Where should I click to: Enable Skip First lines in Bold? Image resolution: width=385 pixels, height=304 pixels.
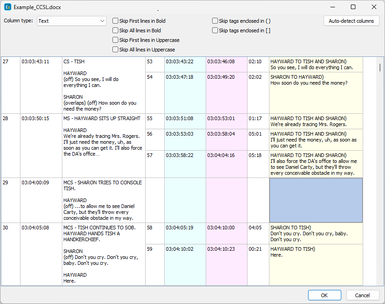coord(116,21)
